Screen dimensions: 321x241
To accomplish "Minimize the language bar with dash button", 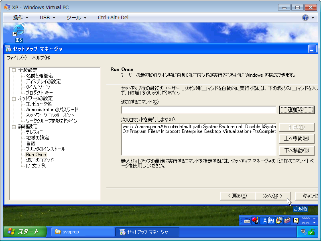I will pyautogui.click(x=314, y=219).
